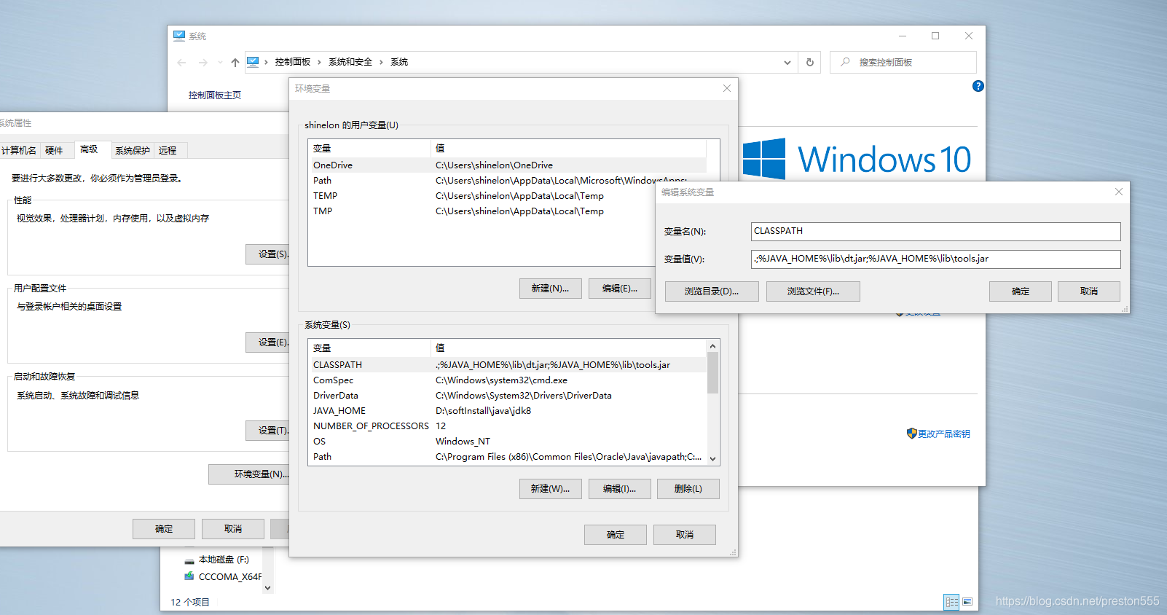Open recent locations dropdown arrow
The height and width of the screenshot is (615, 1167).
point(220,63)
